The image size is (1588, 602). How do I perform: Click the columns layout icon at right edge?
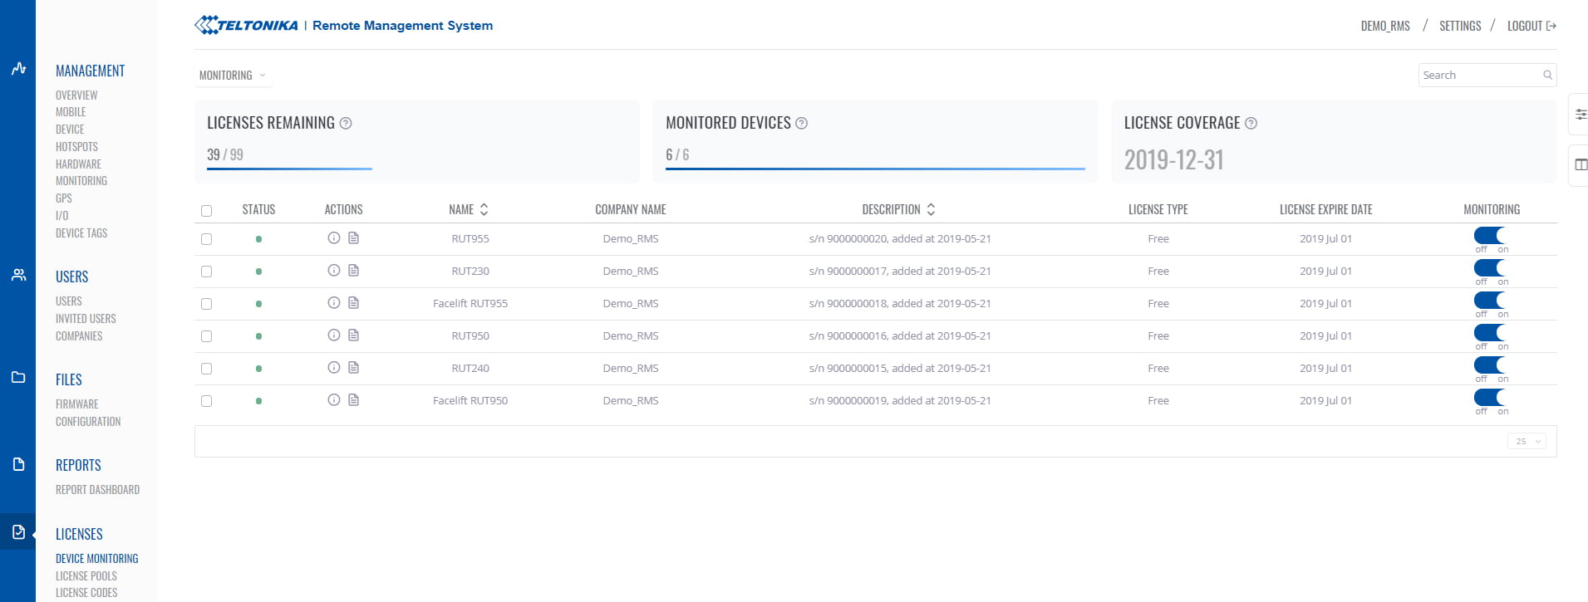[1581, 164]
